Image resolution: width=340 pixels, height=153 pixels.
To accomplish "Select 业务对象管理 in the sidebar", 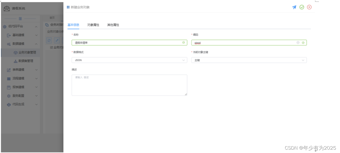I will 21,52.
